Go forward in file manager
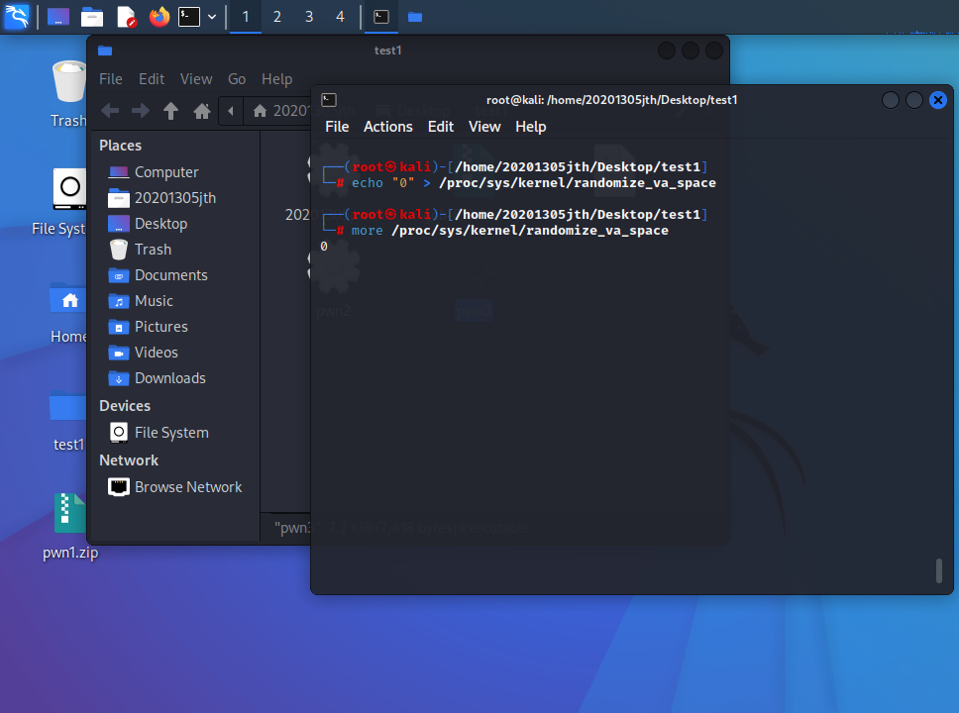959x713 pixels. (x=140, y=111)
